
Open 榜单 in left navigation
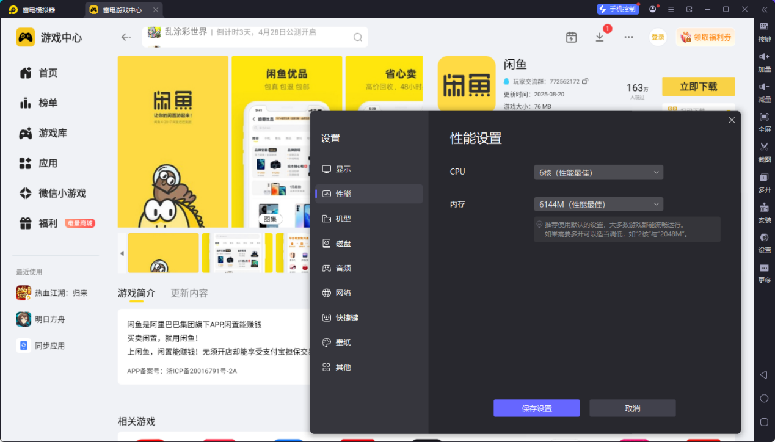click(x=48, y=103)
